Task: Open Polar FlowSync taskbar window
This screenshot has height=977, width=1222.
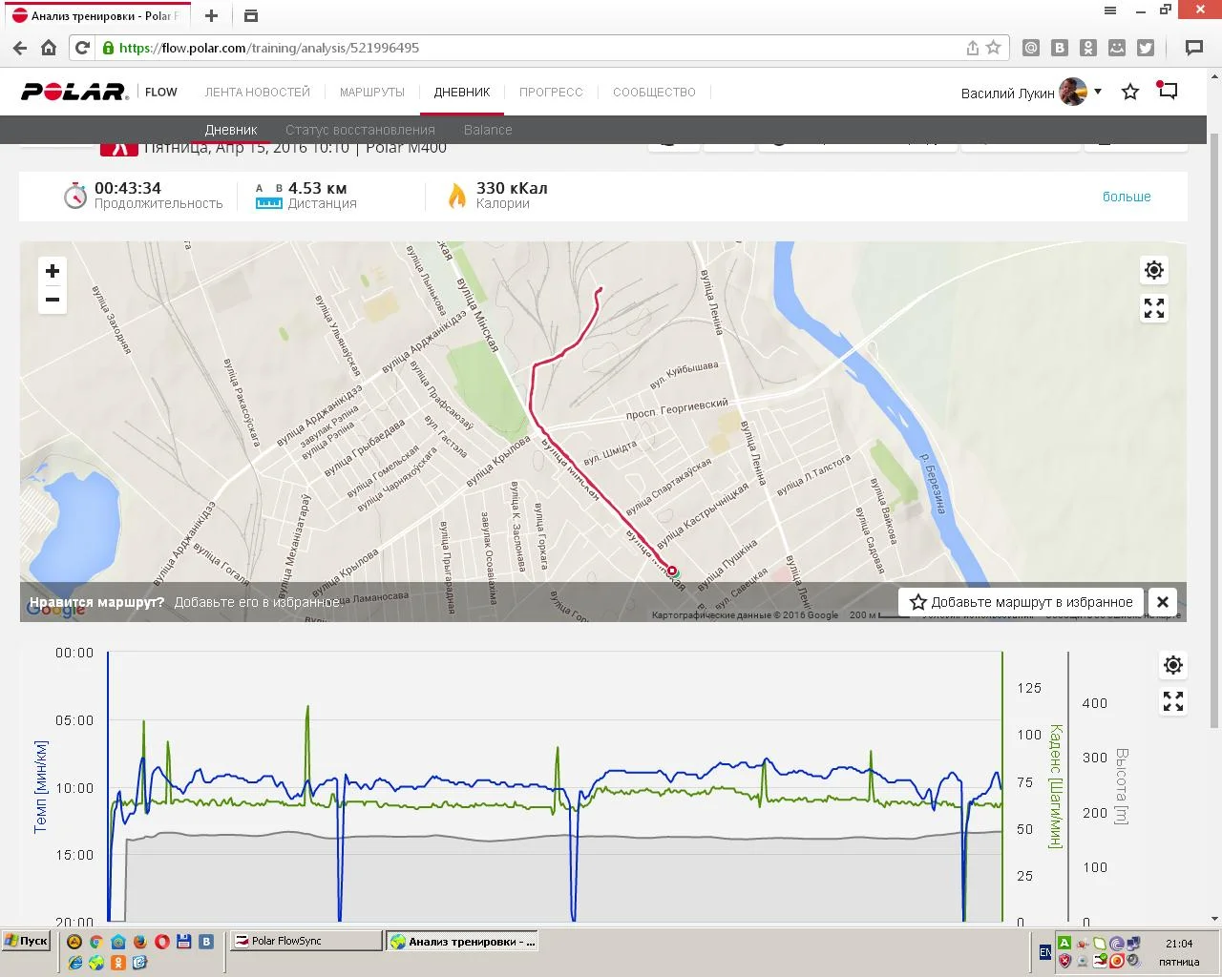Action: 305,941
